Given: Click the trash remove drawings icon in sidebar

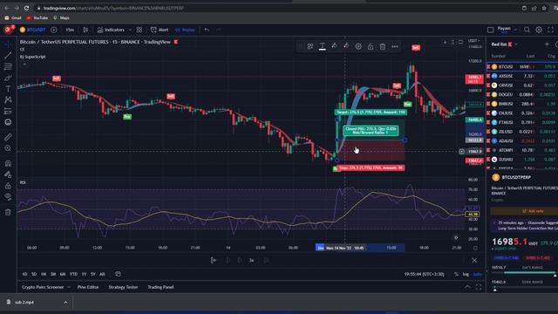Looking at the screenshot, I should [x=8, y=213].
